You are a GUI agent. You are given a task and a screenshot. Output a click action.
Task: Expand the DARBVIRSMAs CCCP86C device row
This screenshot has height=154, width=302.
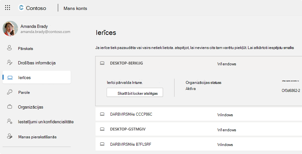(199, 114)
